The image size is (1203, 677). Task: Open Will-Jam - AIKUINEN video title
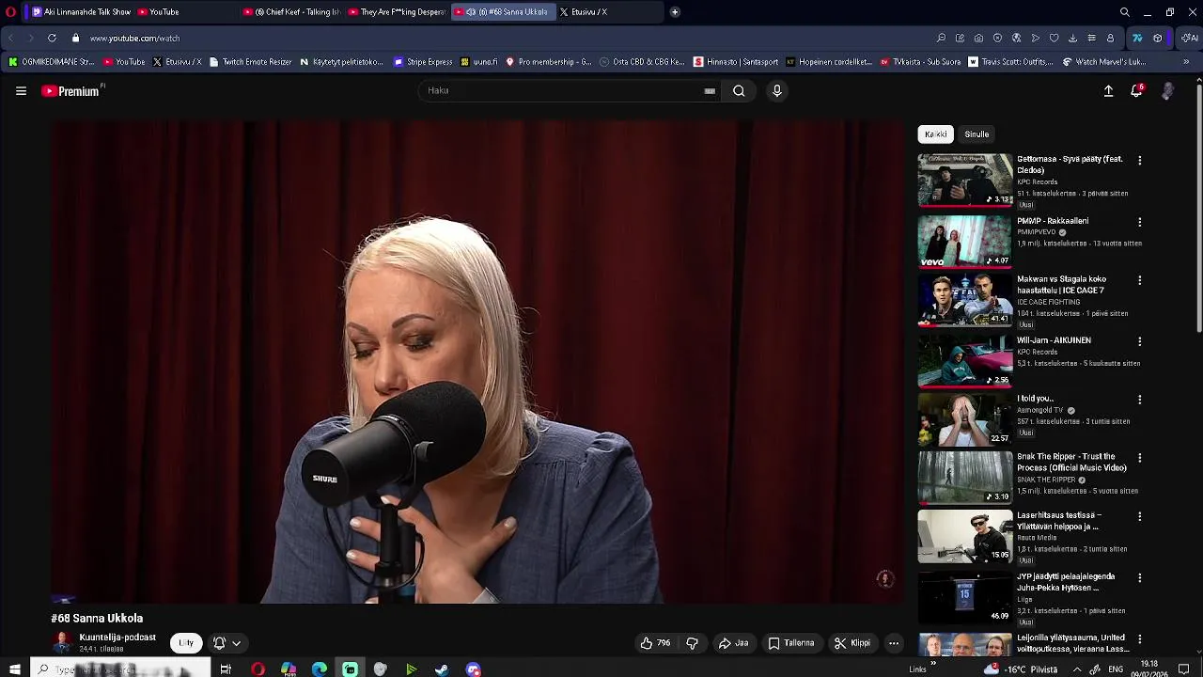tap(1054, 340)
